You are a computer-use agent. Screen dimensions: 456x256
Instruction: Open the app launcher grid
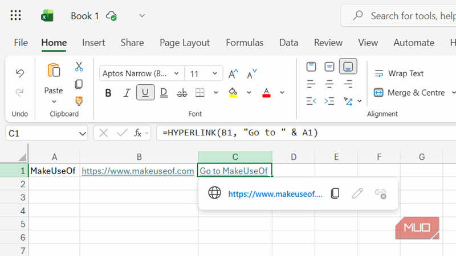(16, 15)
